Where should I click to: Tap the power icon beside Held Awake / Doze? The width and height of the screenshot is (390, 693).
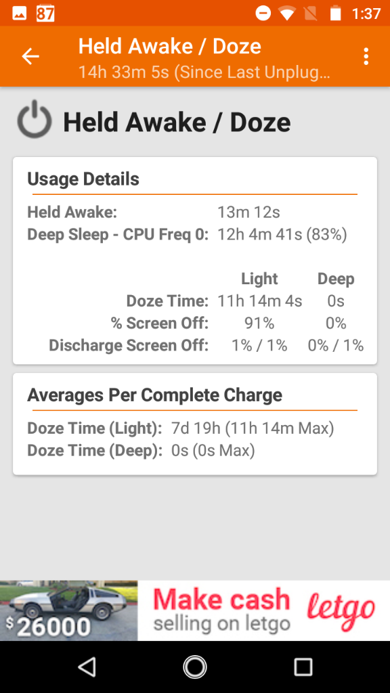tap(35, 120)
